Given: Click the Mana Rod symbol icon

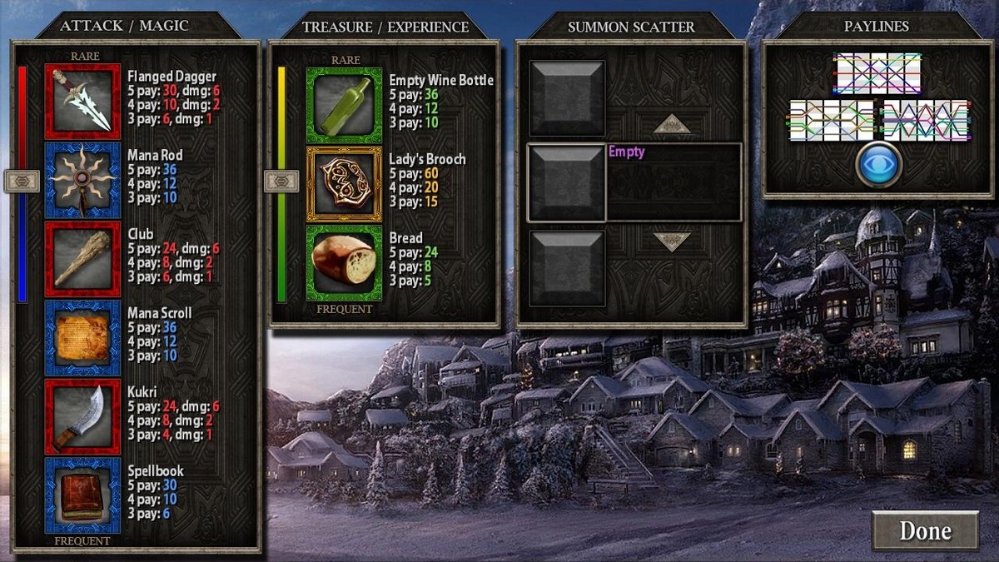Looking at the screenshot, I should point(82,180).
